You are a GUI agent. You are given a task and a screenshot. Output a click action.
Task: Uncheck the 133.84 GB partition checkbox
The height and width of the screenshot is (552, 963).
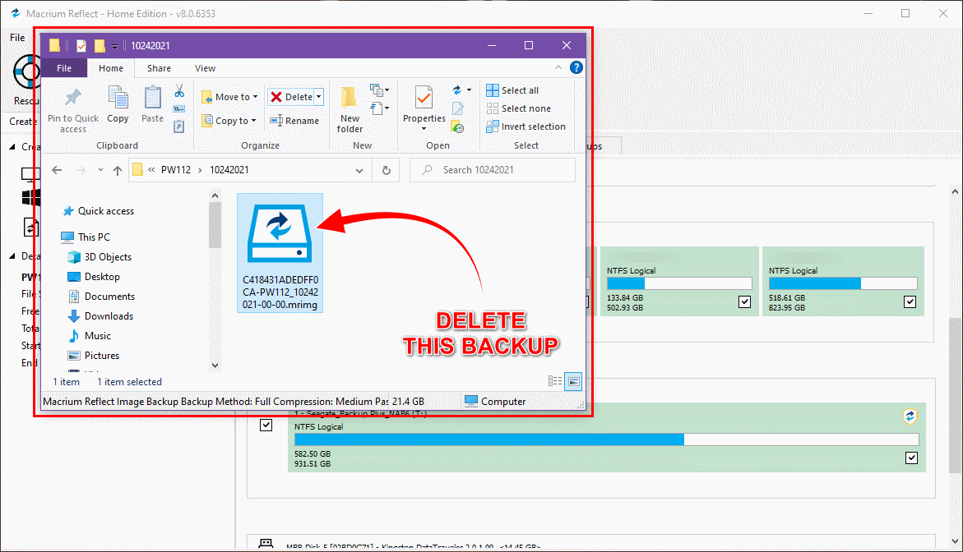pos(744,301)
